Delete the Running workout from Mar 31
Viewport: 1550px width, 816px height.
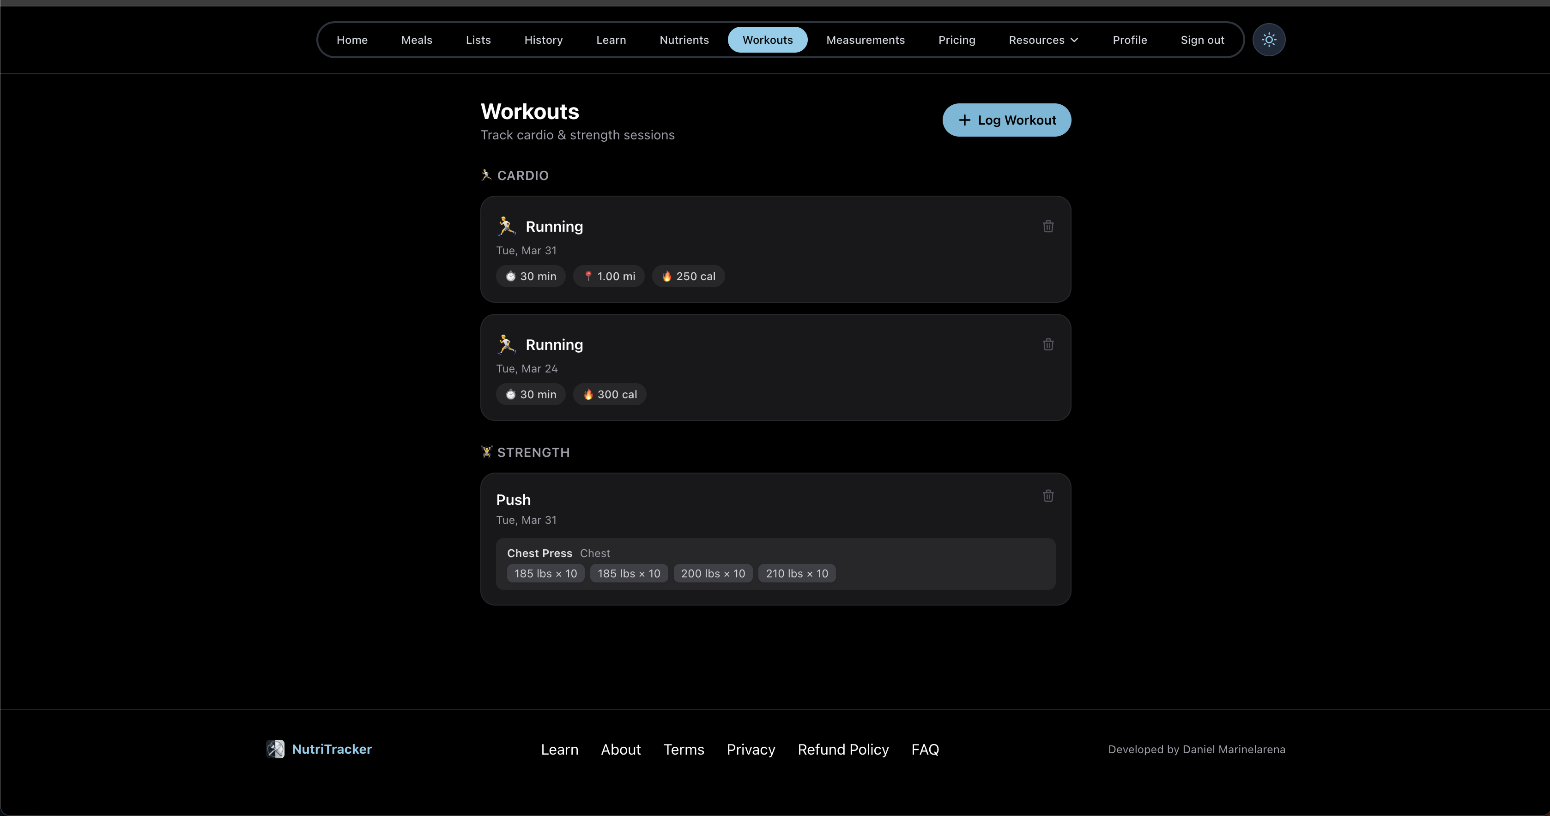click(1048, 226)
